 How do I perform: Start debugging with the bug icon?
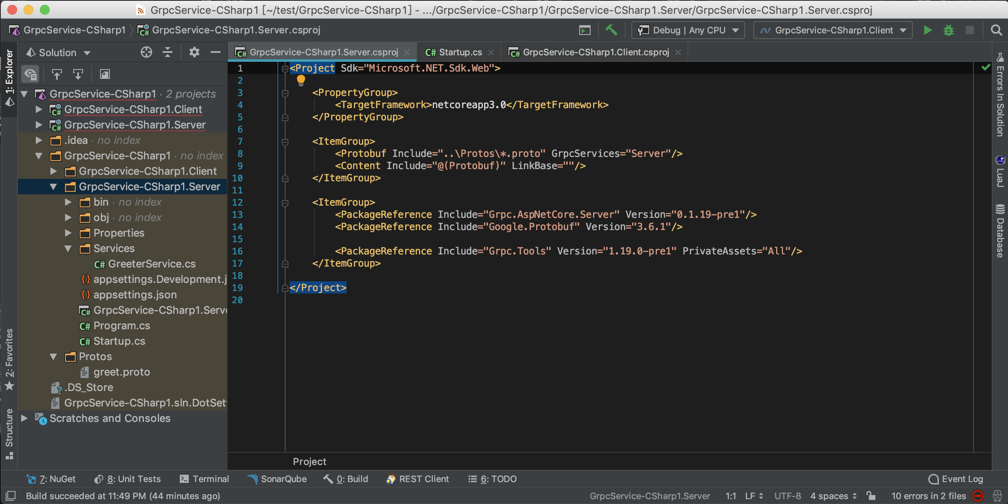[x=949, y=30]
